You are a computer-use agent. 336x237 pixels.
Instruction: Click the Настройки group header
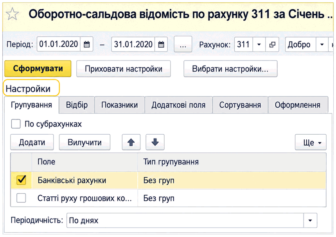(x=28, y=89)
